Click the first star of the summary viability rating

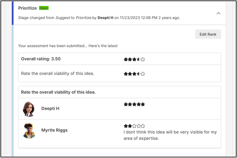click(x=126, y=74)
